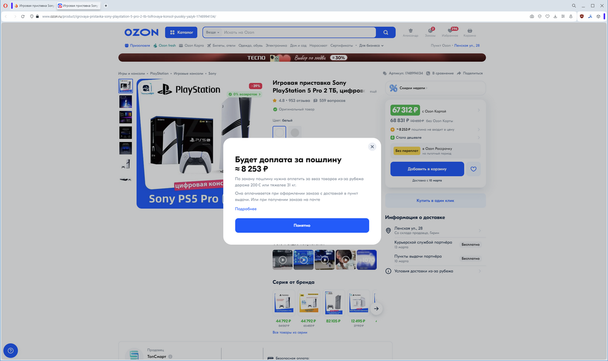Add product to favorites with heart button

(474, 169)
